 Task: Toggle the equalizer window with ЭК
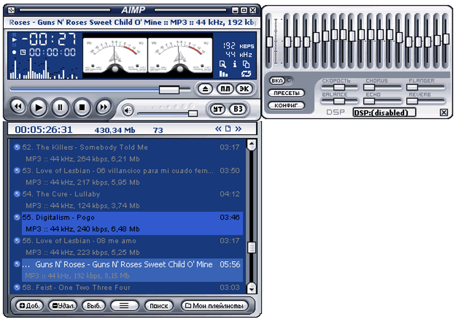point(244,89)
